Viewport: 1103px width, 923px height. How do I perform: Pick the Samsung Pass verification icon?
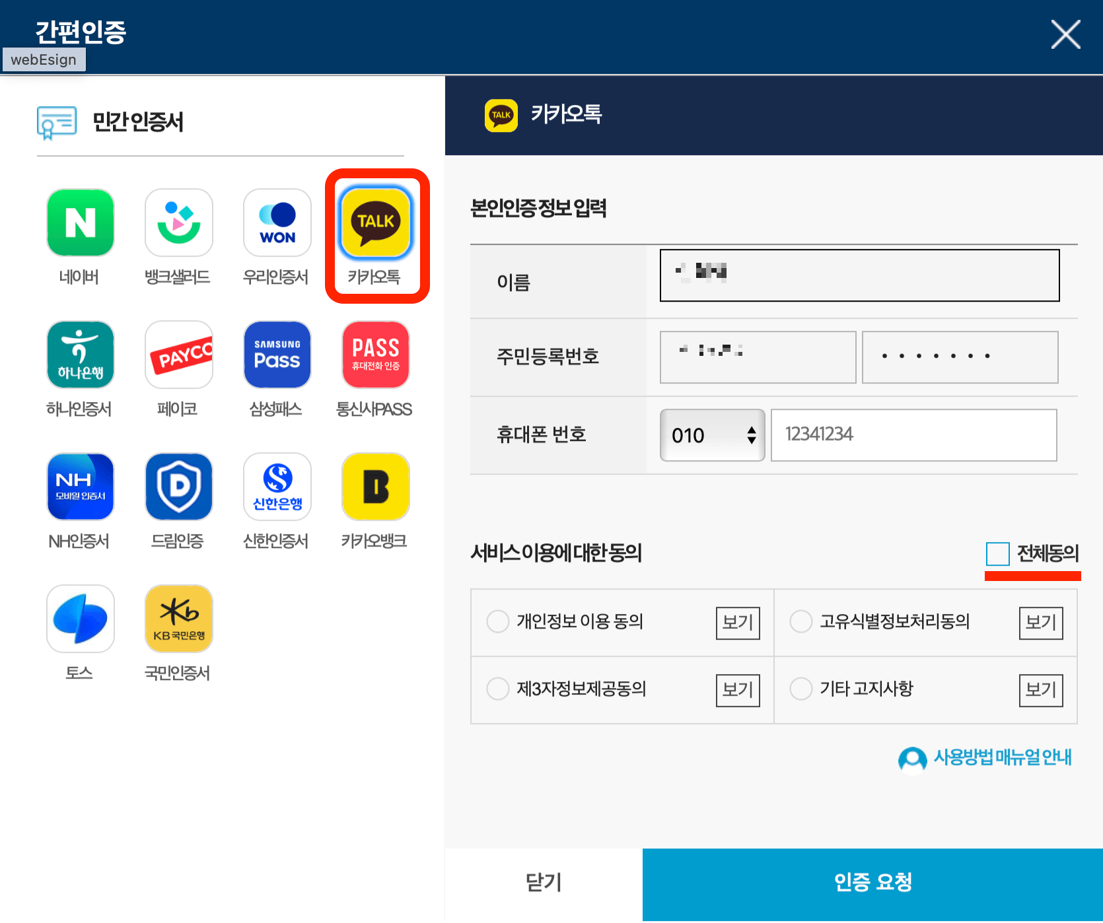tap(277, 355)
